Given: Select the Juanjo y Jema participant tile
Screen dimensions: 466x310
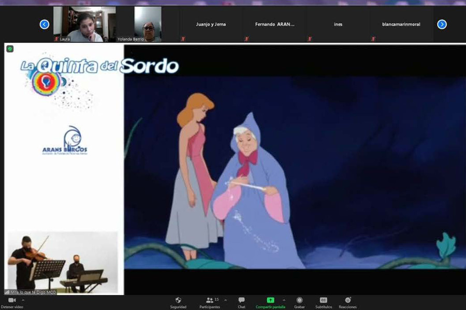Looking at the screenshot, I should click(211, 24).
